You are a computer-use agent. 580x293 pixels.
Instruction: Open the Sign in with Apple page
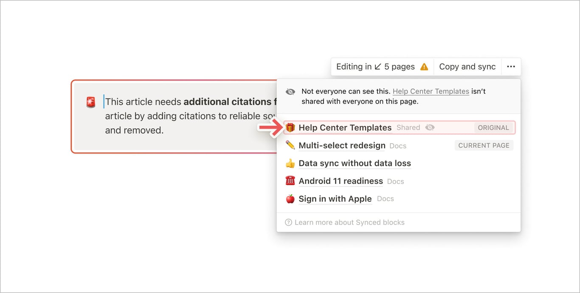[335, 199]
